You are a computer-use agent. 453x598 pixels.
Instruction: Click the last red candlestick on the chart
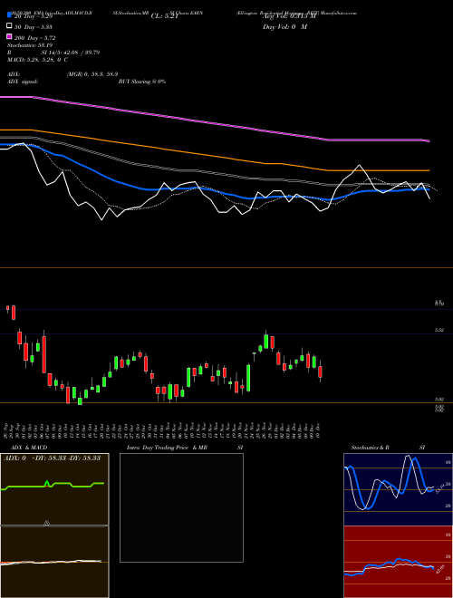(321, 371)
